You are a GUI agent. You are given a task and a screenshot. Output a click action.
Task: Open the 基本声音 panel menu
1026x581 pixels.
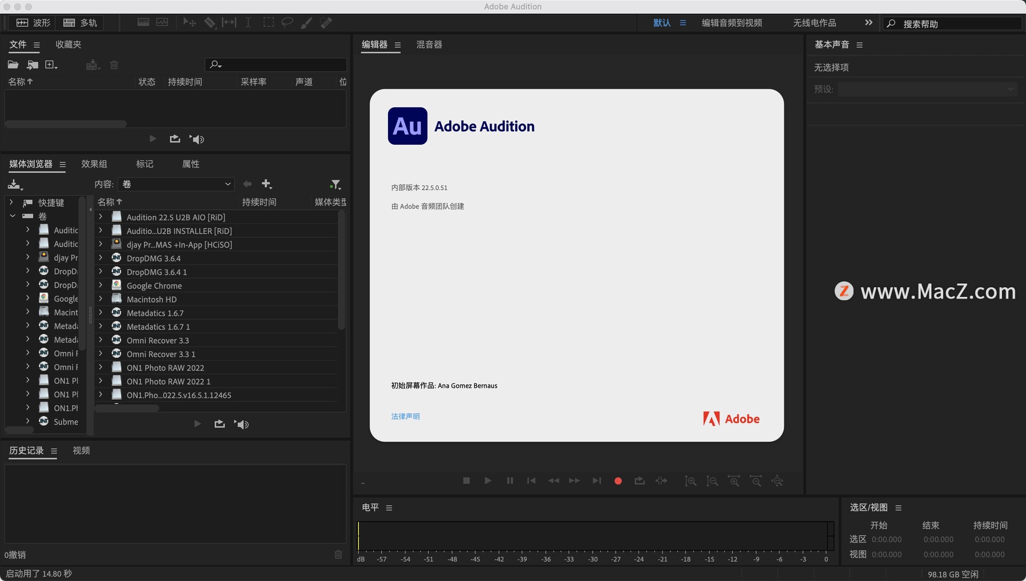pyautogui.click(x=859, y=45)
